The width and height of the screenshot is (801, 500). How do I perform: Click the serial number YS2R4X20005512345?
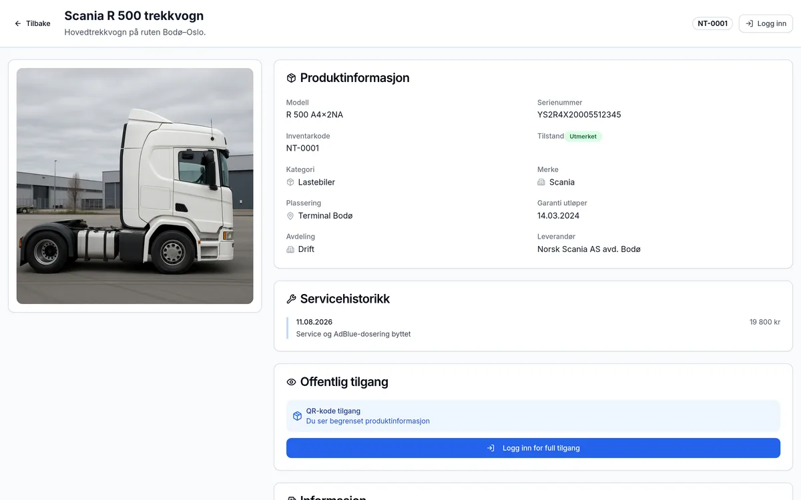coord(579,115)
